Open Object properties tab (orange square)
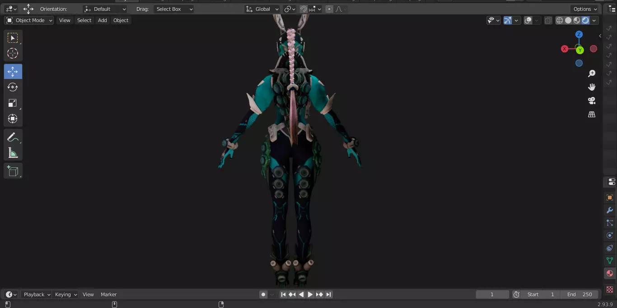 610,198
